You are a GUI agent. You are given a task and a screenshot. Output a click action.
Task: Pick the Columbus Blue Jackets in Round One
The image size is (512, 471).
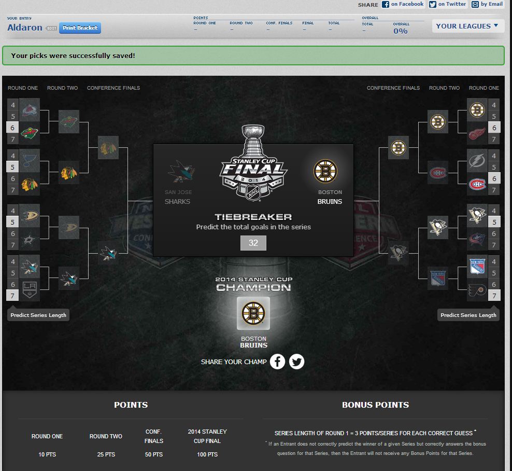click(x=477, y=239)
